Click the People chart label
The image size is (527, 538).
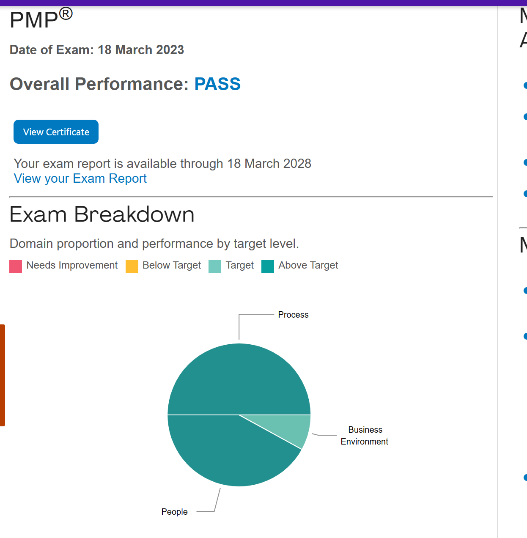click(x=174, y=512)
